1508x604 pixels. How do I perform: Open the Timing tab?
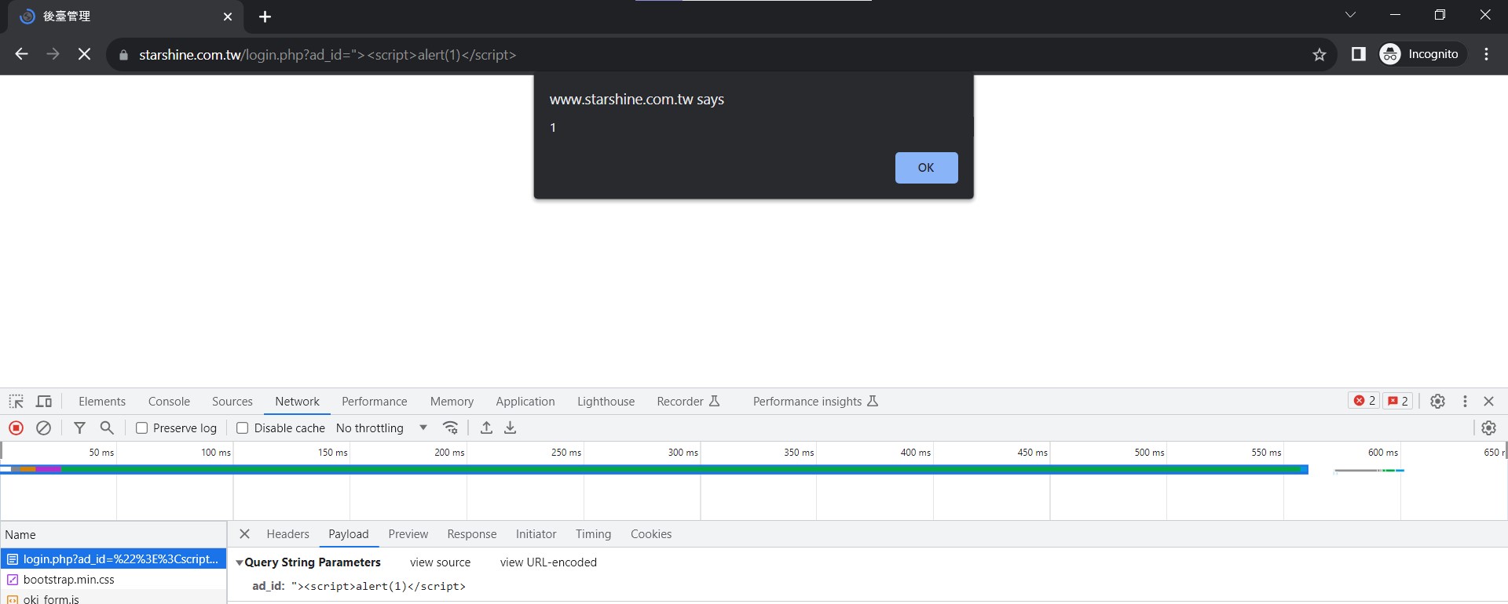pyautogui.click(x=593, y=534)
